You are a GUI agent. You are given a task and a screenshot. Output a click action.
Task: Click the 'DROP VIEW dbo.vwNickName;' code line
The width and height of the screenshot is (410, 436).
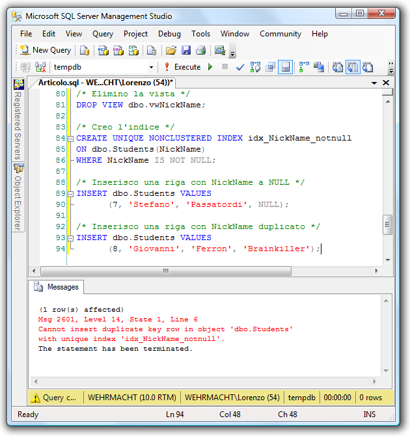(141, 105)
